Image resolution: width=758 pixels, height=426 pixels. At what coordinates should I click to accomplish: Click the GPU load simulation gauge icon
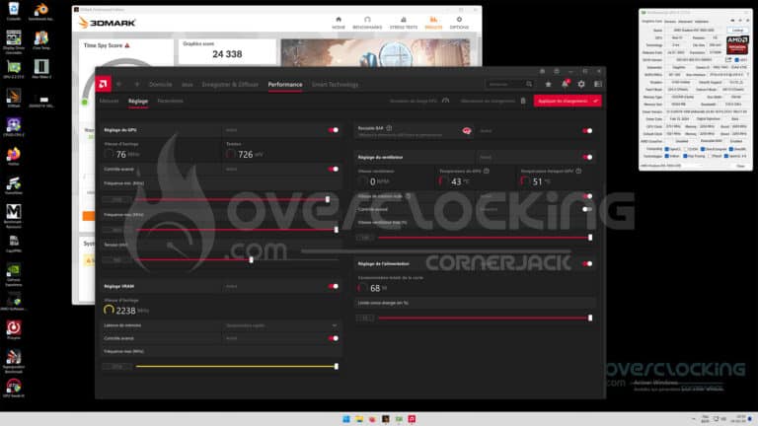446,101
